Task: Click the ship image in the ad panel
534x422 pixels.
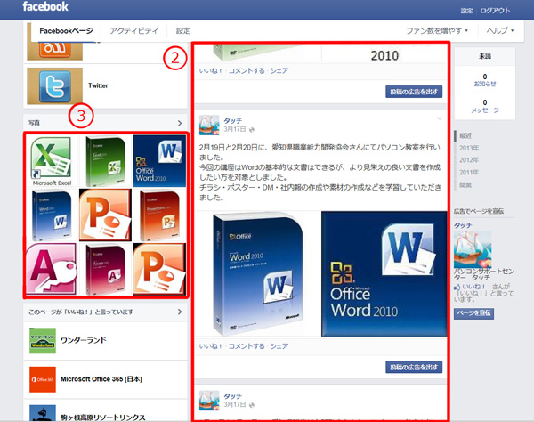Action: (x=473, y=249)
